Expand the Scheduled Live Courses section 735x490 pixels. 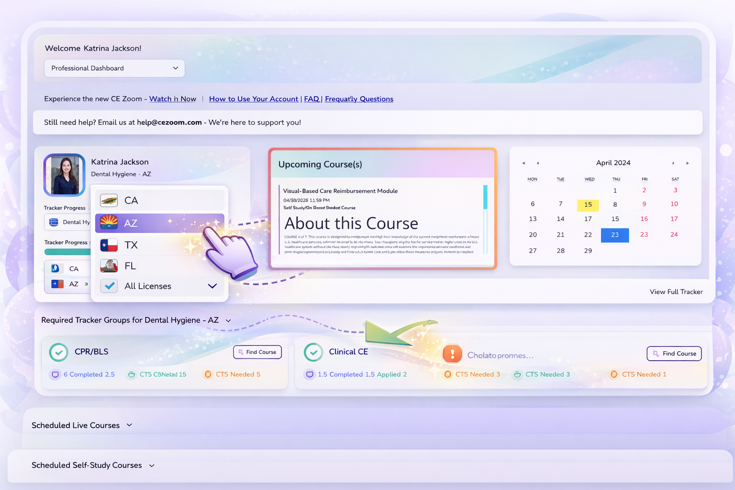tap(129, 425)
